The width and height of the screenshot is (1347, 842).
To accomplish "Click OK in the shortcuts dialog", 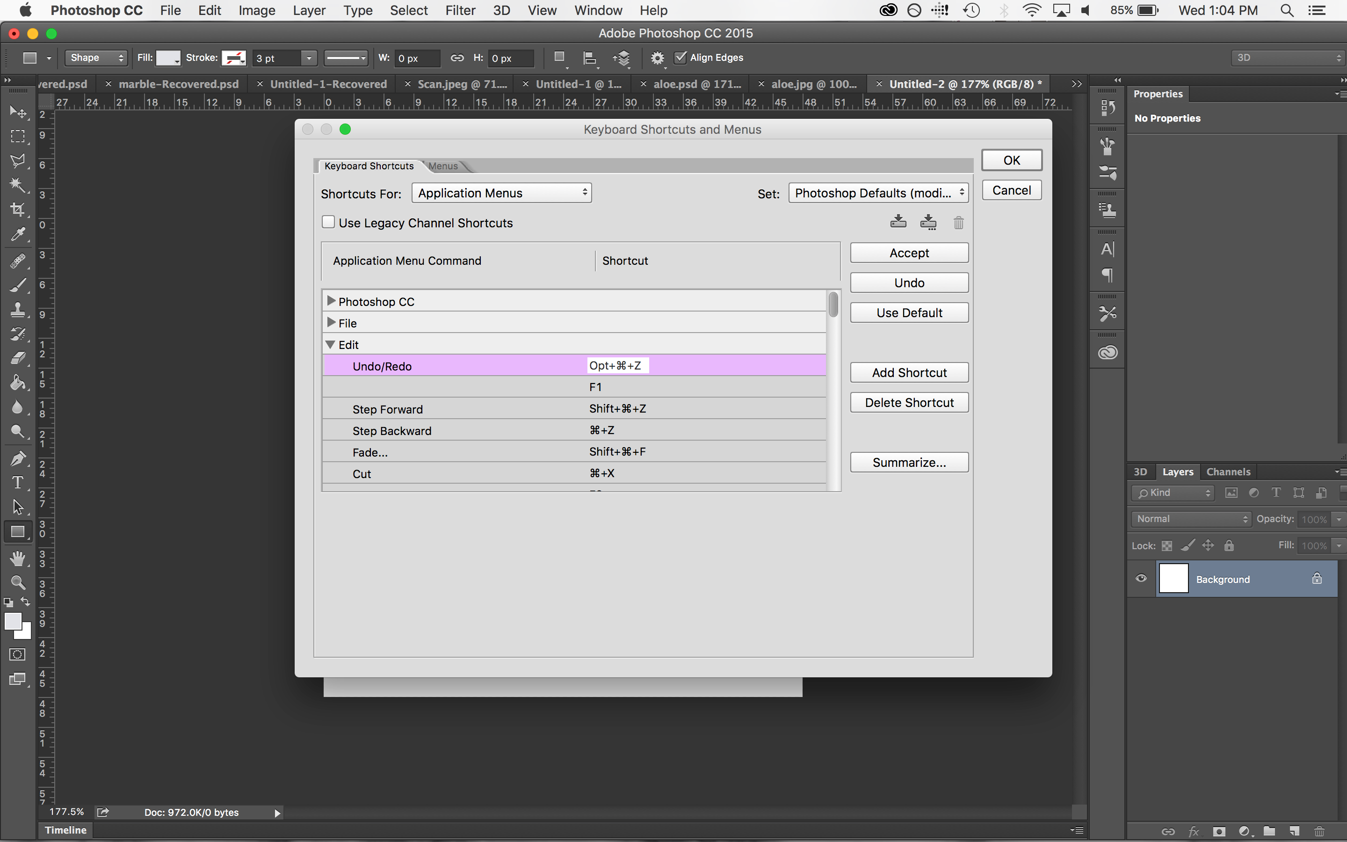I will (x=1011, y=160).
